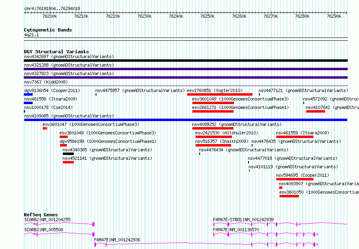Click FAM47E-STBD1|NM_001242939 gene label
The width and height of the screenshot is (359, 249).
coord(243,220)
